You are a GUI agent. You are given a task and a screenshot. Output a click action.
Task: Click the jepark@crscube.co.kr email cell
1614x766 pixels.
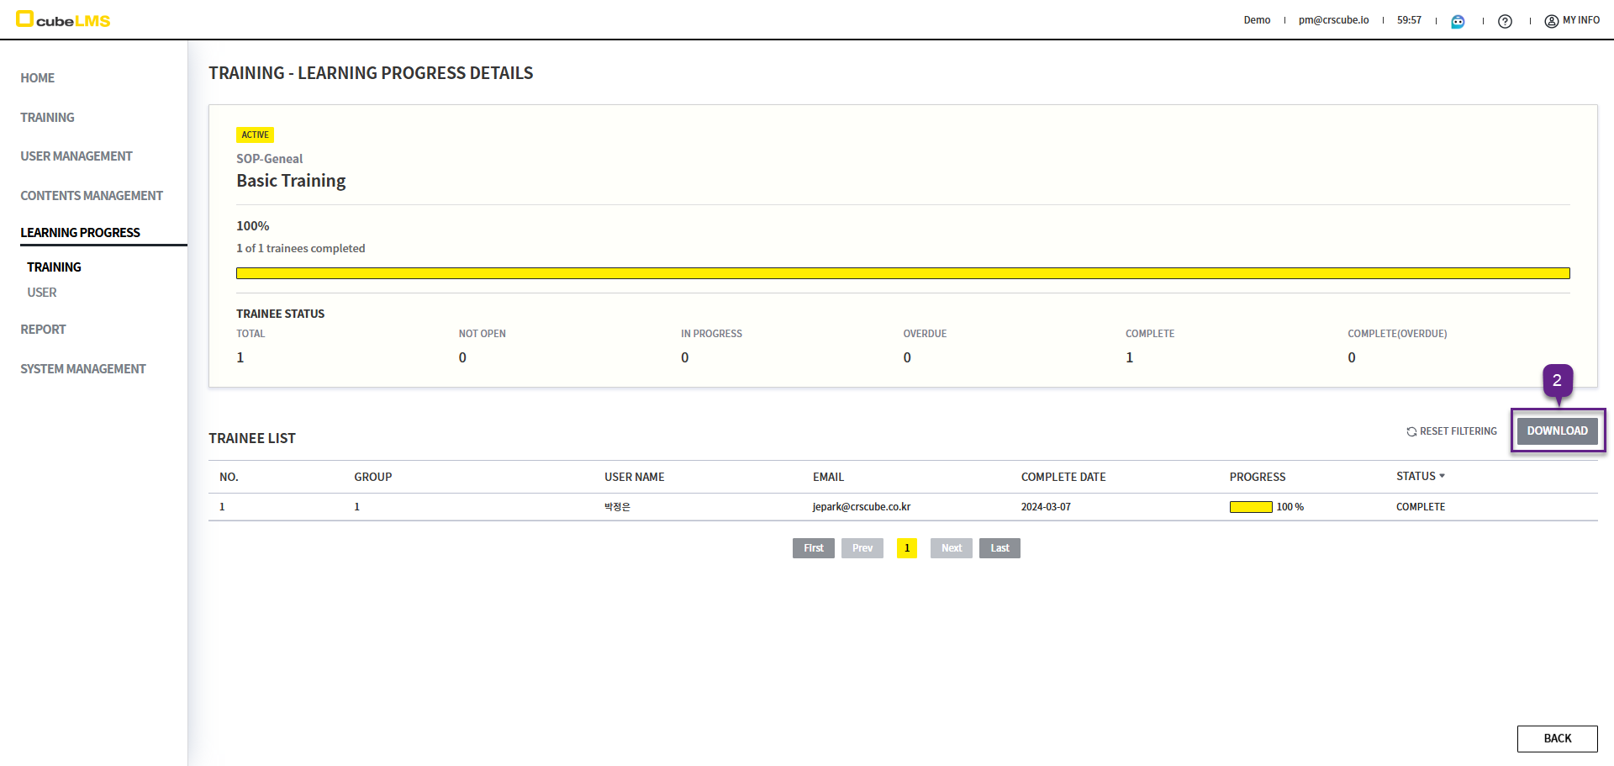862,507
